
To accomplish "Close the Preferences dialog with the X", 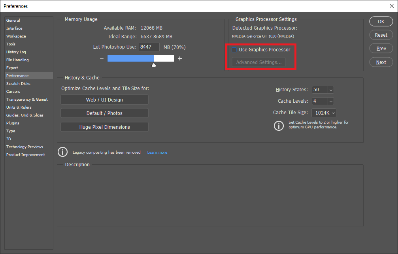I will click(x=391, y=6).
